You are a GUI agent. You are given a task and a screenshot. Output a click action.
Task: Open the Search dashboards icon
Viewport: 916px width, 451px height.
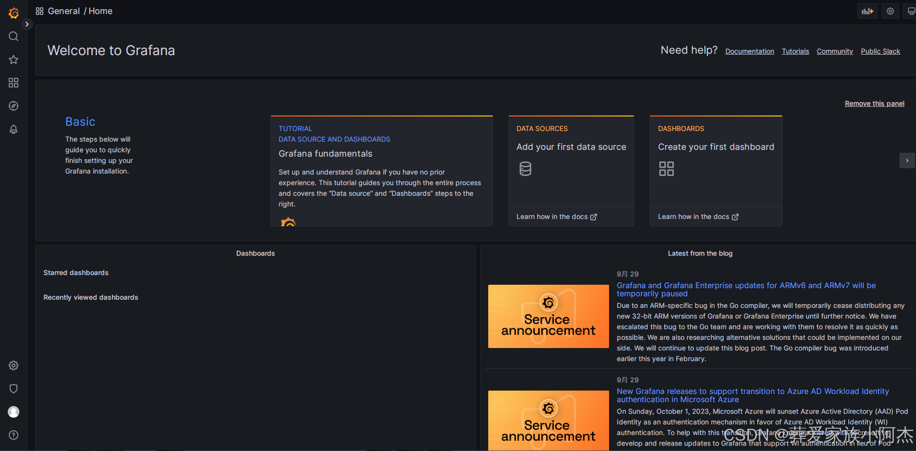pos(14,36)
